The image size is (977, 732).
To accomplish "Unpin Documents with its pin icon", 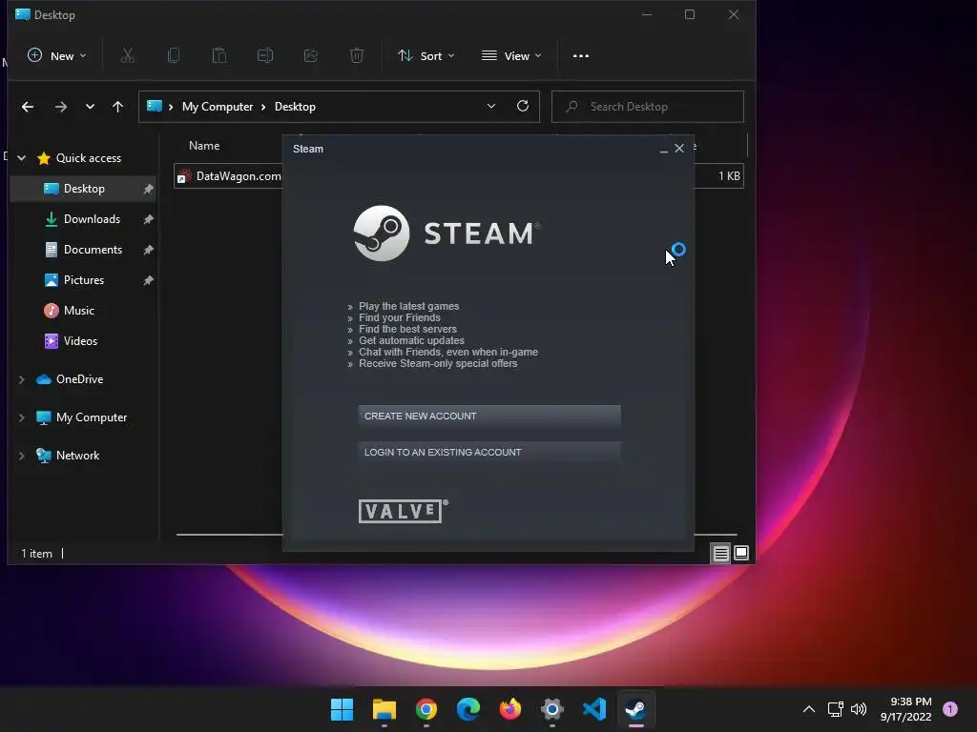I will point(148,250).
